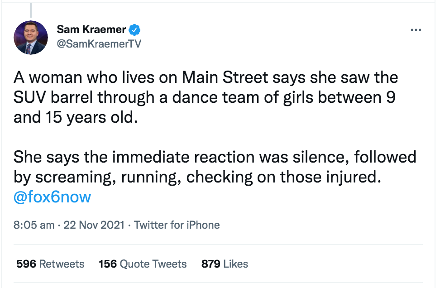
Task: Click the Sam Kraemer display name
Action: (x=92, y=30)
